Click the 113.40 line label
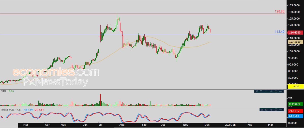This screenshot has height=128, width=304. click(280, 32)
